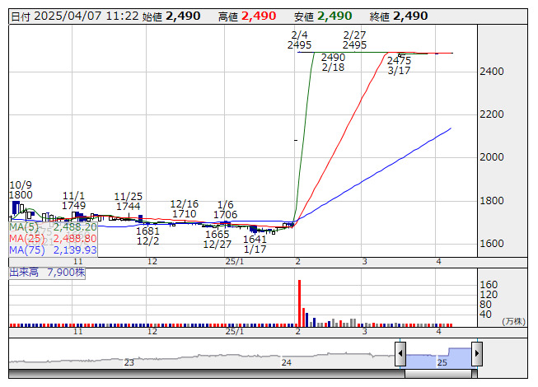Click the 160 volume axis label
Viewport: 538px width, 387px height.
(x=489, y=285)
